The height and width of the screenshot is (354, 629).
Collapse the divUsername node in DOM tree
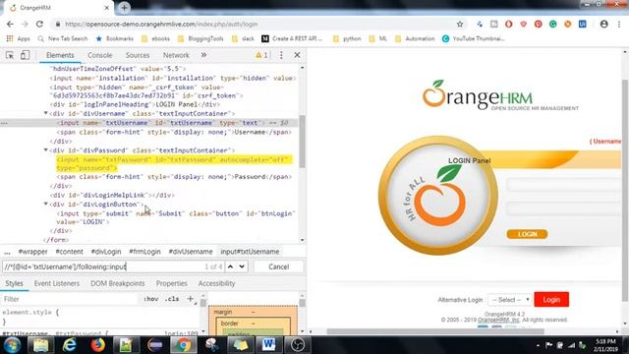(x=46, y=114)
